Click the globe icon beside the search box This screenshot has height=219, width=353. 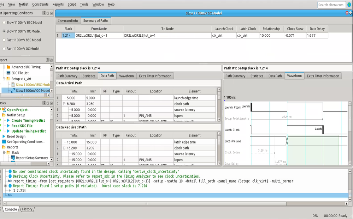(349, 5)
